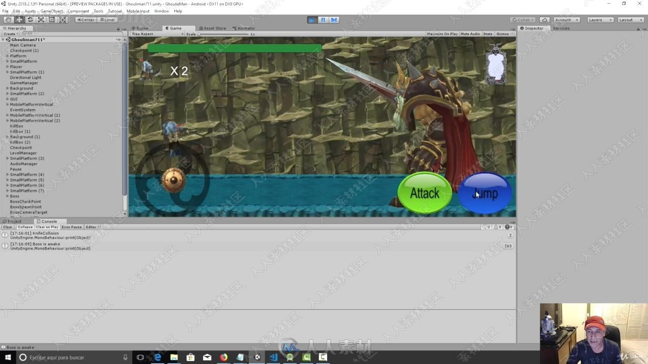This screenshot has height=364, width=648.
Task: Toggle error message filter in console
Action: 509,227
